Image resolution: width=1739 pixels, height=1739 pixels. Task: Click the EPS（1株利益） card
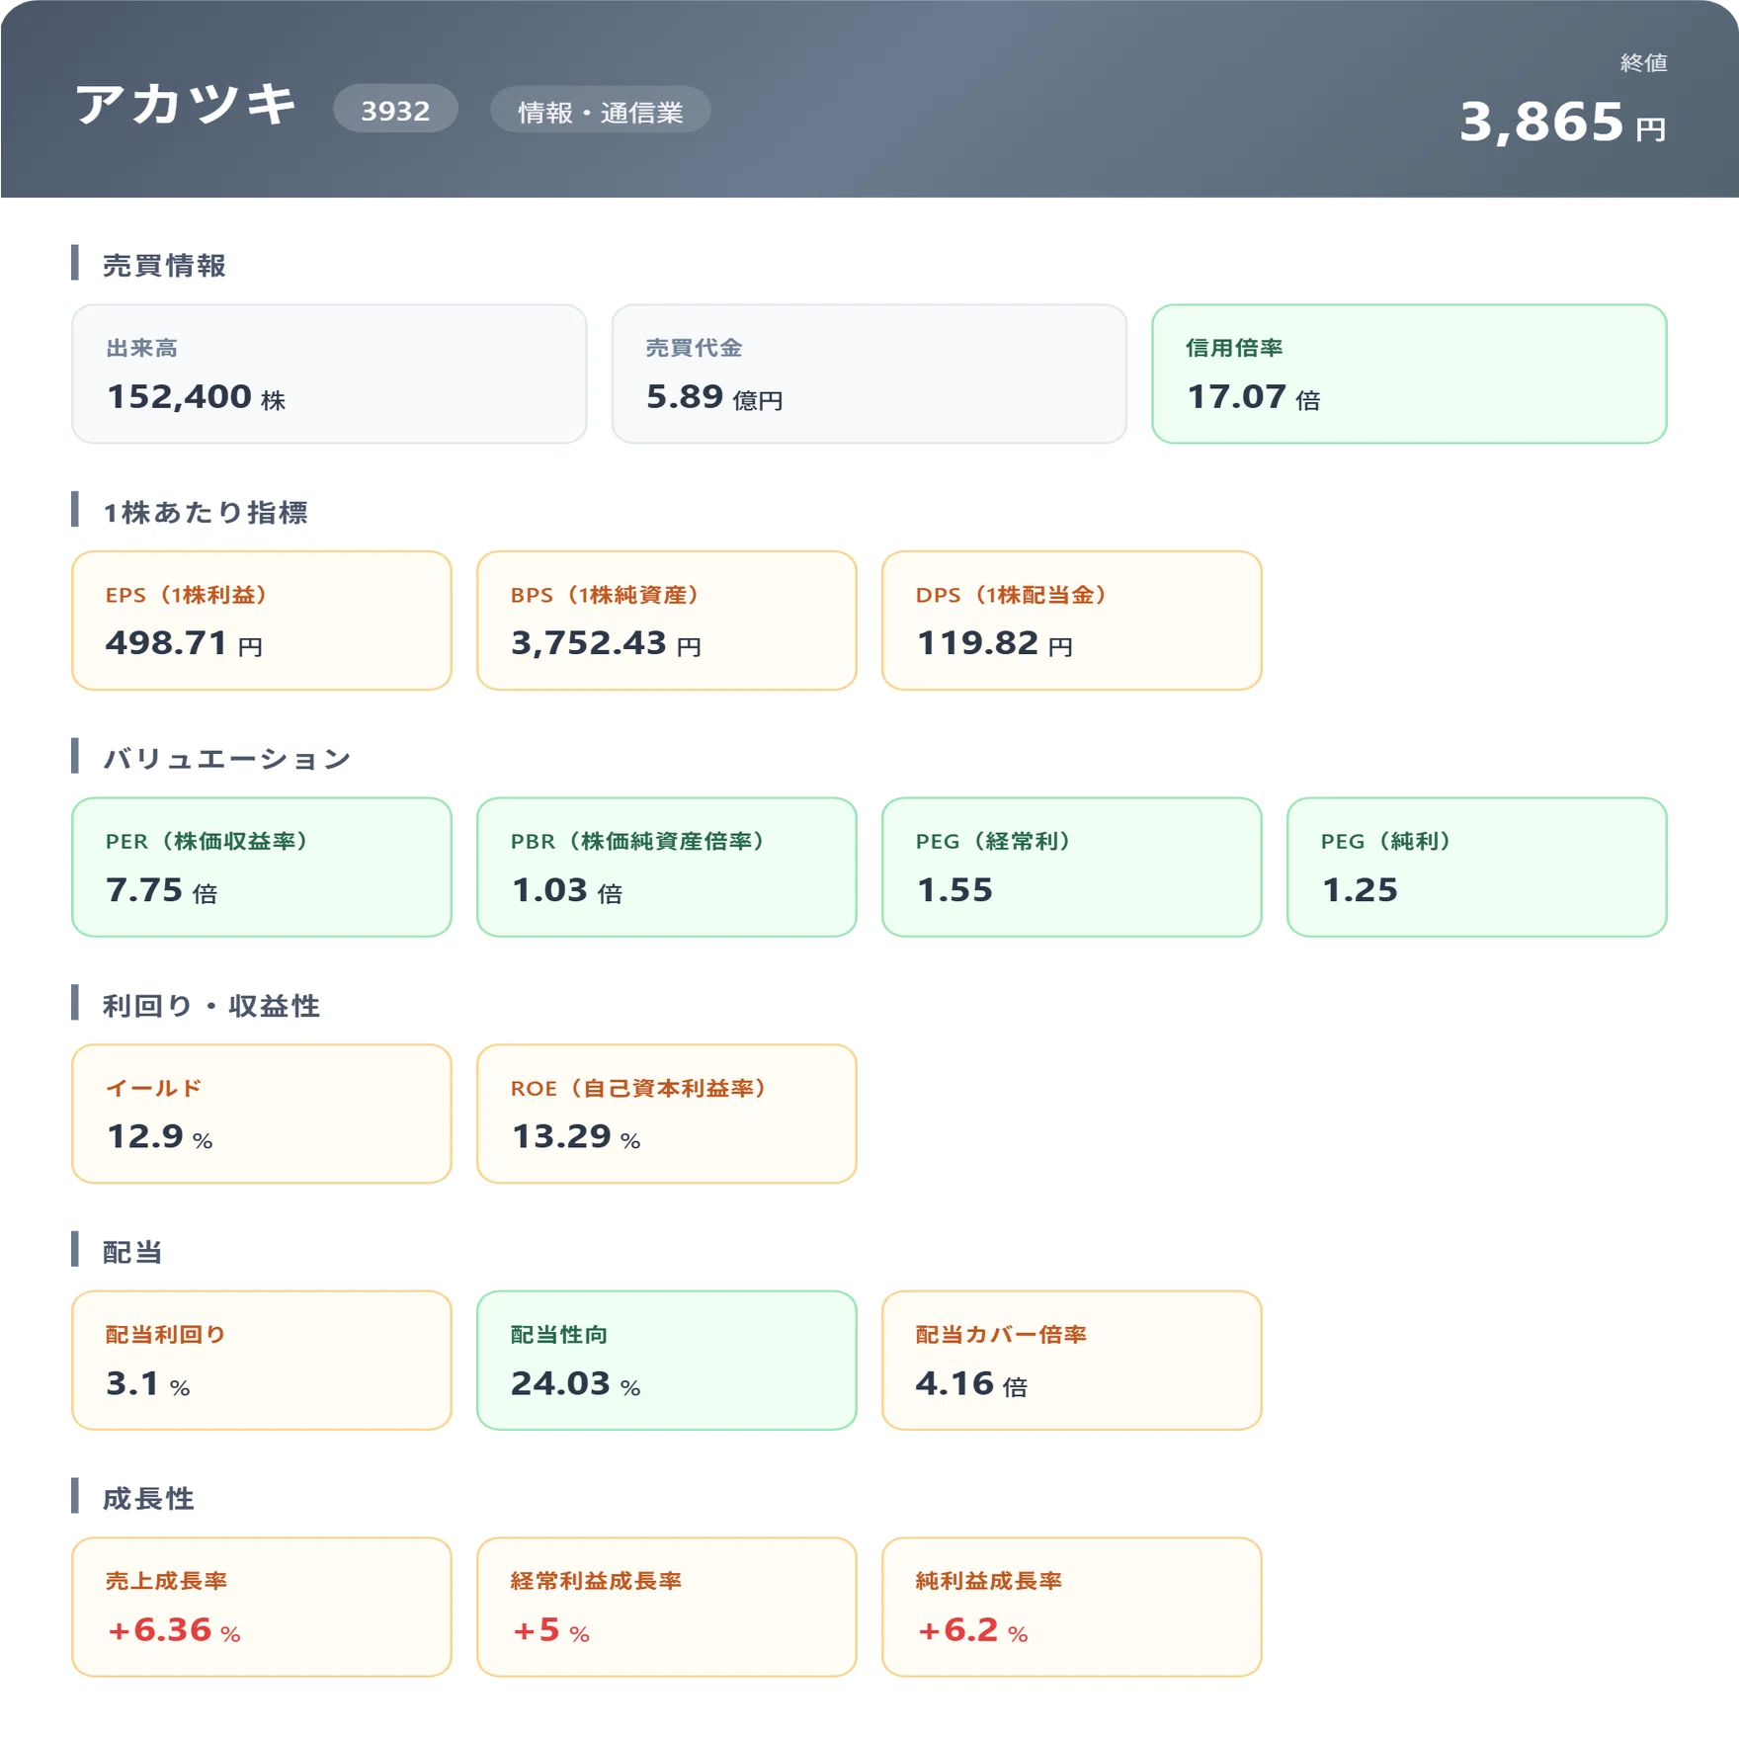coord(262,621)
